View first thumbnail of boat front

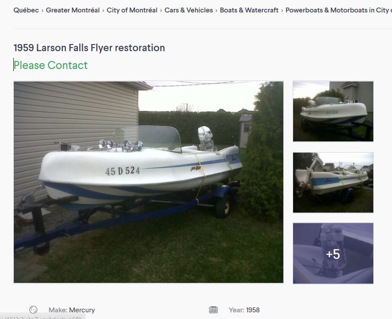click(333, 111)
